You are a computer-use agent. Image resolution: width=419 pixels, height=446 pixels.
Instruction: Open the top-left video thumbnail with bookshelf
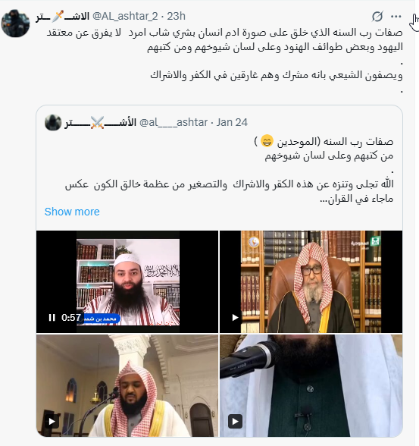(x=127, y=281)
